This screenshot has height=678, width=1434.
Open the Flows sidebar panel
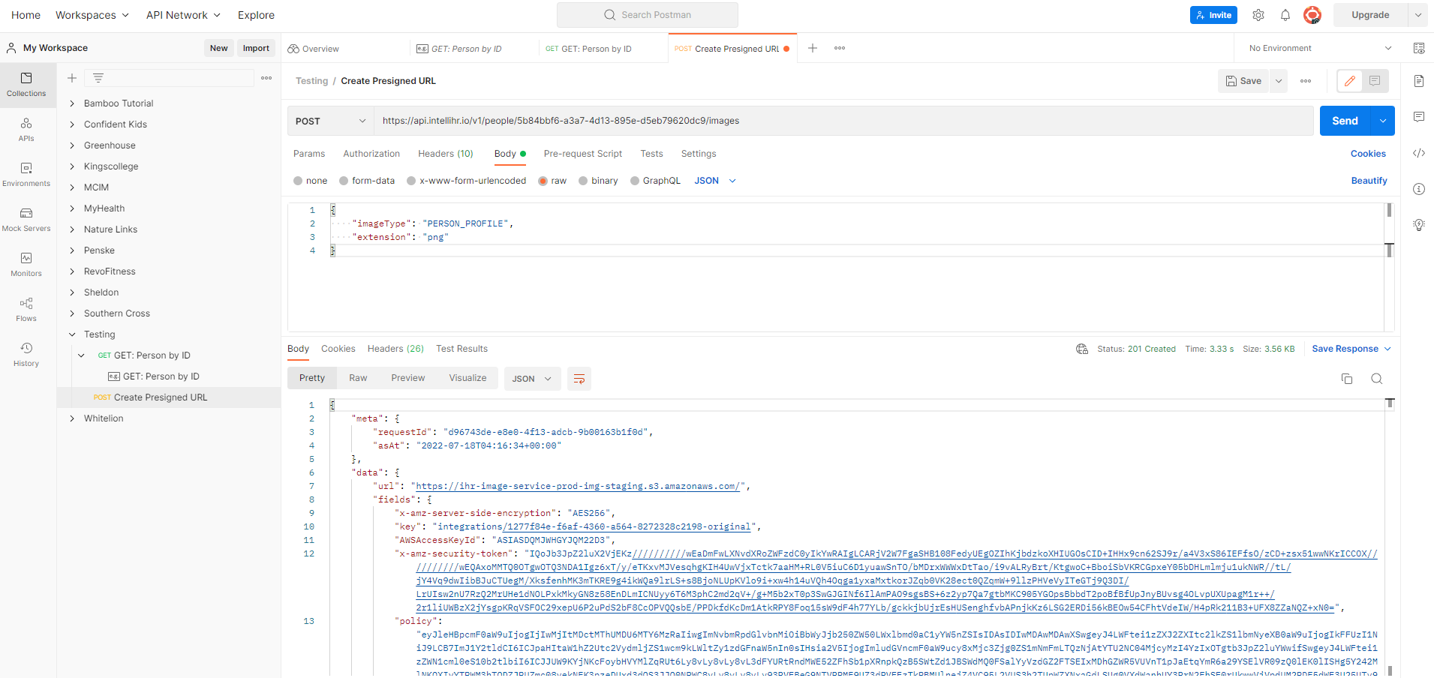pyautogui.click(x=26, y=310)
